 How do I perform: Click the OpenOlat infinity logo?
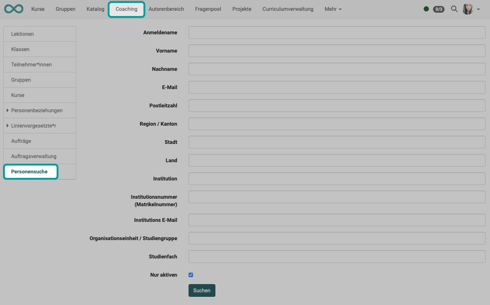tap(13, 9)
